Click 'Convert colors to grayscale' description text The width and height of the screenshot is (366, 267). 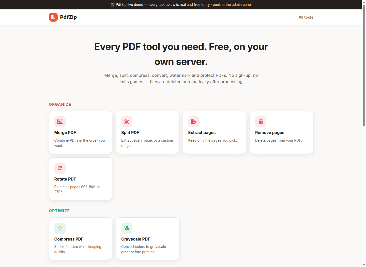(x=146, y=249)
